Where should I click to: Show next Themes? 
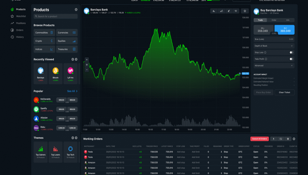point(76,138)
